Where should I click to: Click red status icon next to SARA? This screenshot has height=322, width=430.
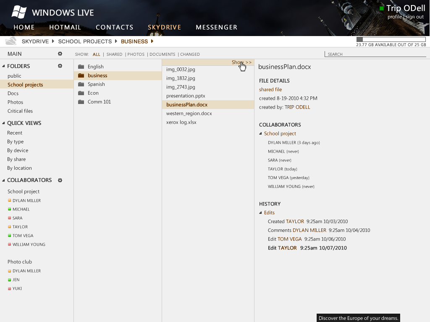click(9, 218)
